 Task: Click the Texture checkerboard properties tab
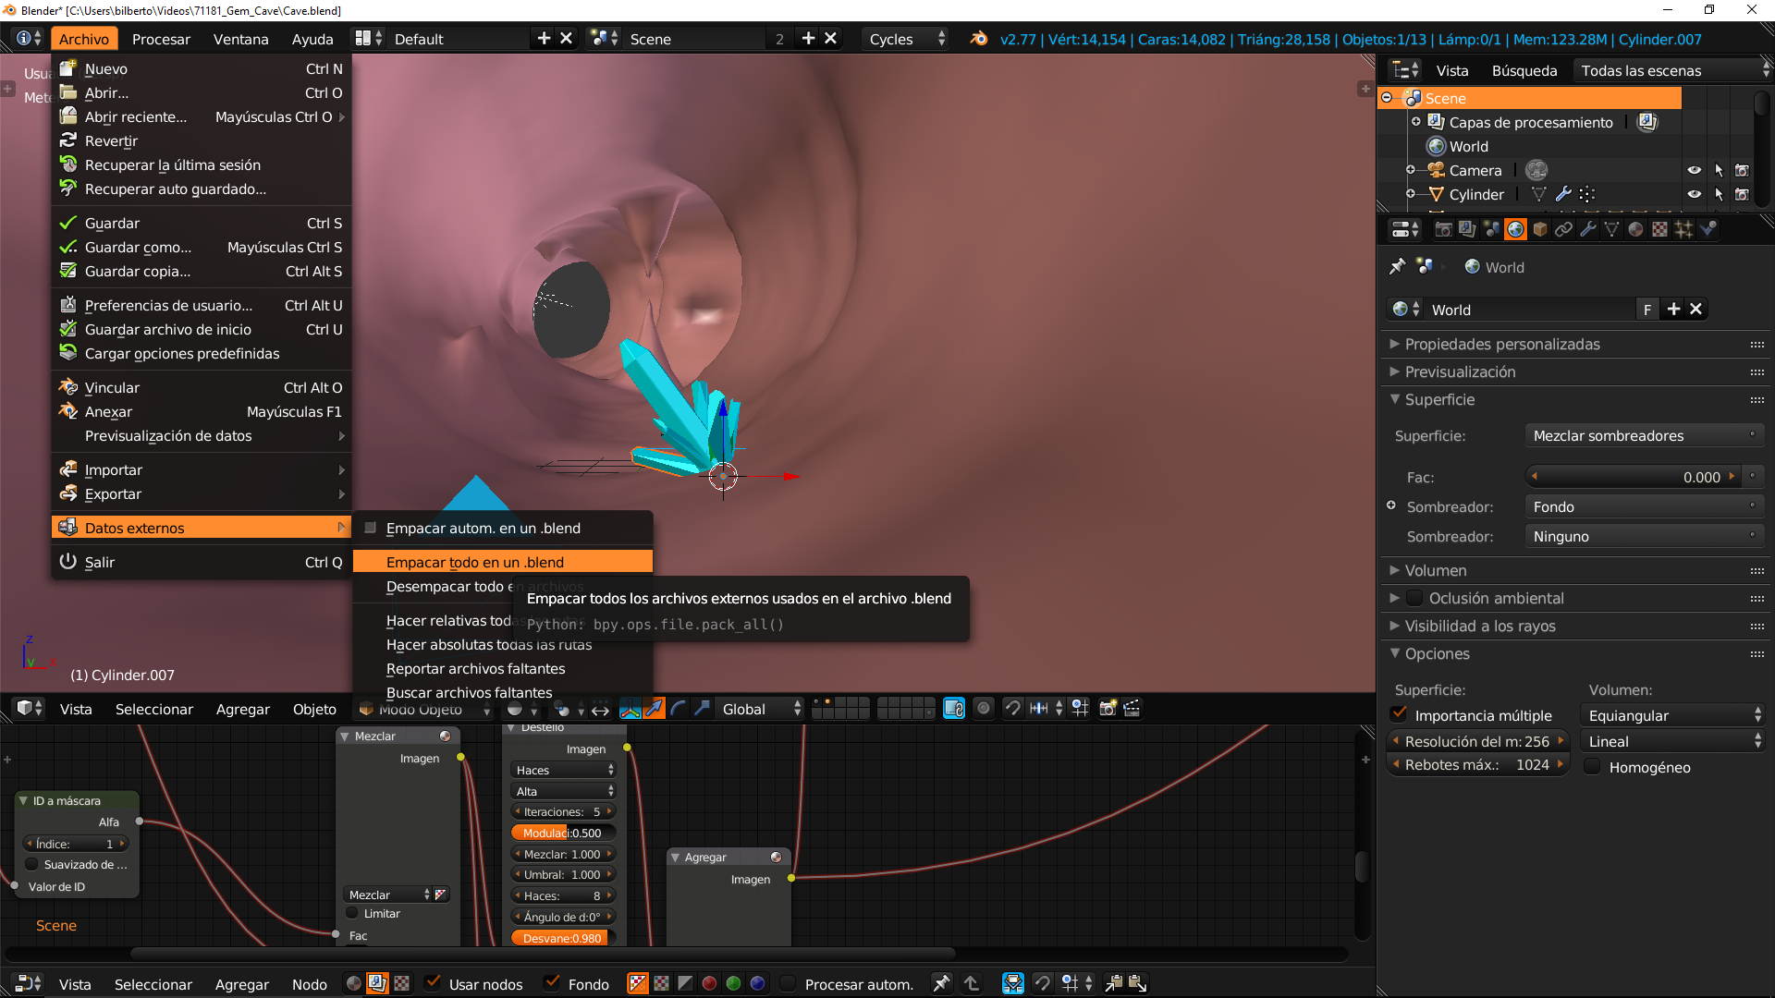(1659, 229)
